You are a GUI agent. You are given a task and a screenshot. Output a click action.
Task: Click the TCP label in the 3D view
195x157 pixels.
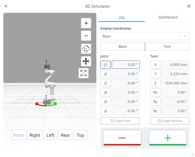click(47, 67)
